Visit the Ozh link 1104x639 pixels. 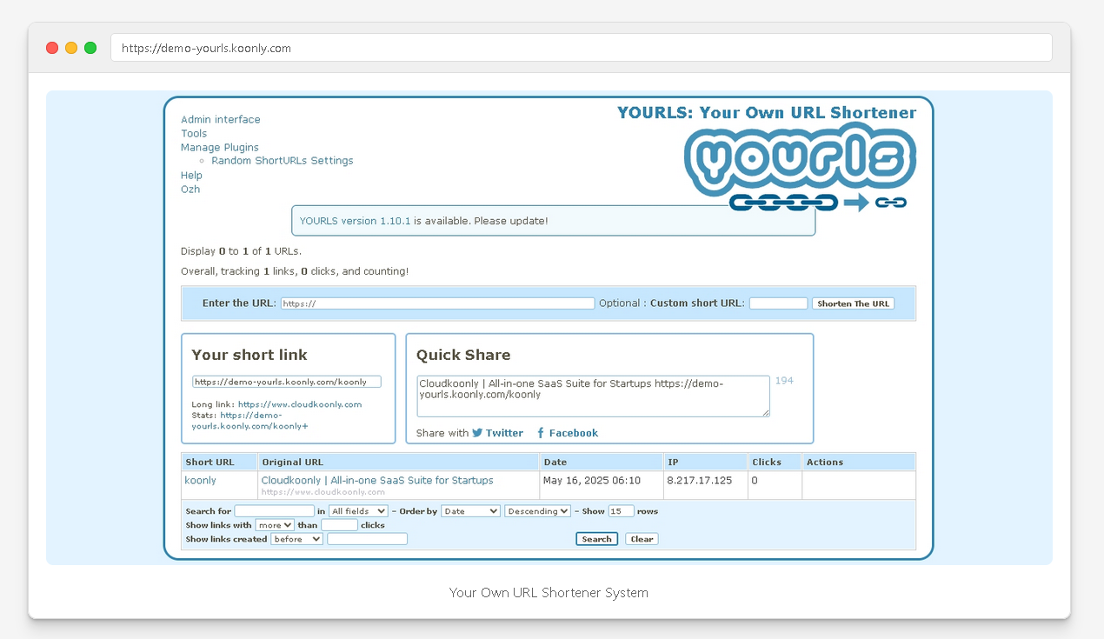tap(190, 190)
